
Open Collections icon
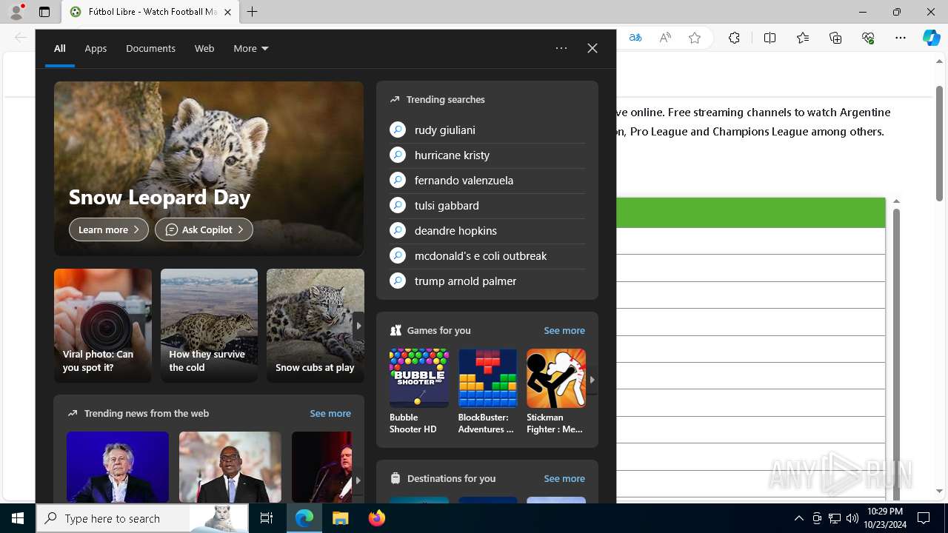(x=835, y=38)
